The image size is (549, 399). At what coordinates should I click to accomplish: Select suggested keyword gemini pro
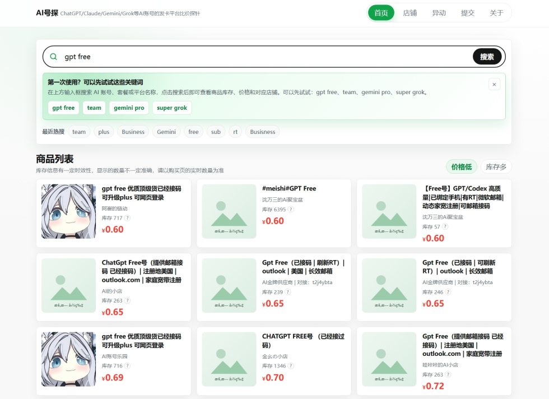129,108
